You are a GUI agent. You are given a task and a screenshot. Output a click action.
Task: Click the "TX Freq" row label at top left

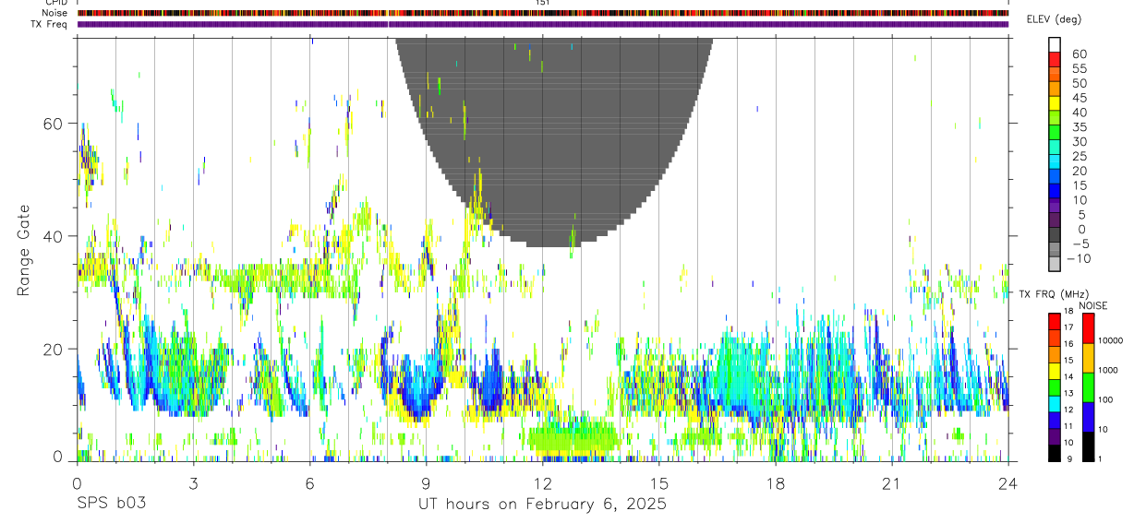[x=50, y=24]
